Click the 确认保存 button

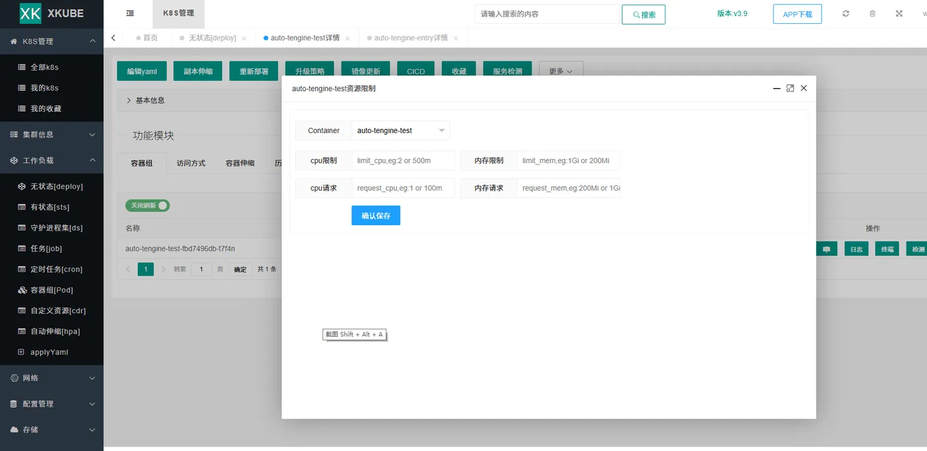pyautogui.click(x=376, y=216)
